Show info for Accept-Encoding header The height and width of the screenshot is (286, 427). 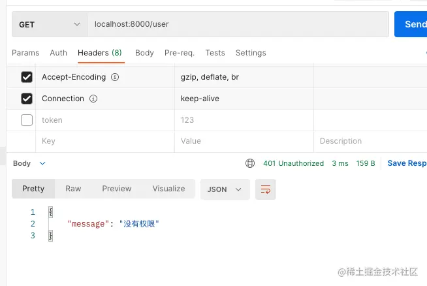115,77
